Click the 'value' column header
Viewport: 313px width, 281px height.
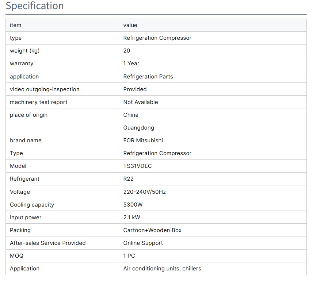[x=130, y=25]
